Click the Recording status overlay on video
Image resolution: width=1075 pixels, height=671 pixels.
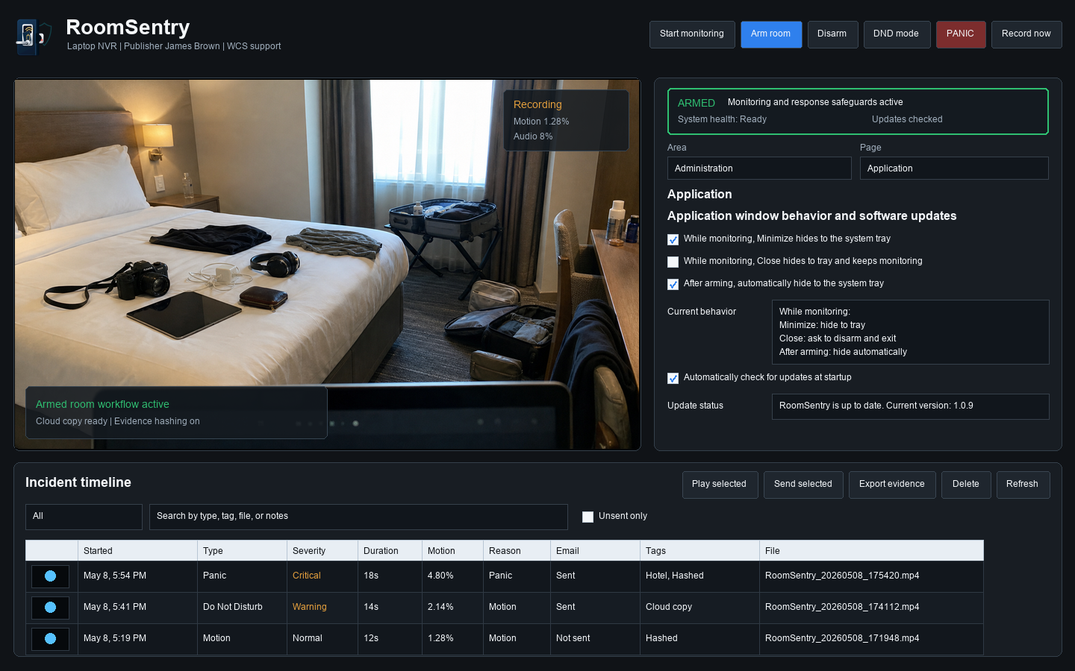click(x=566, y=121)
